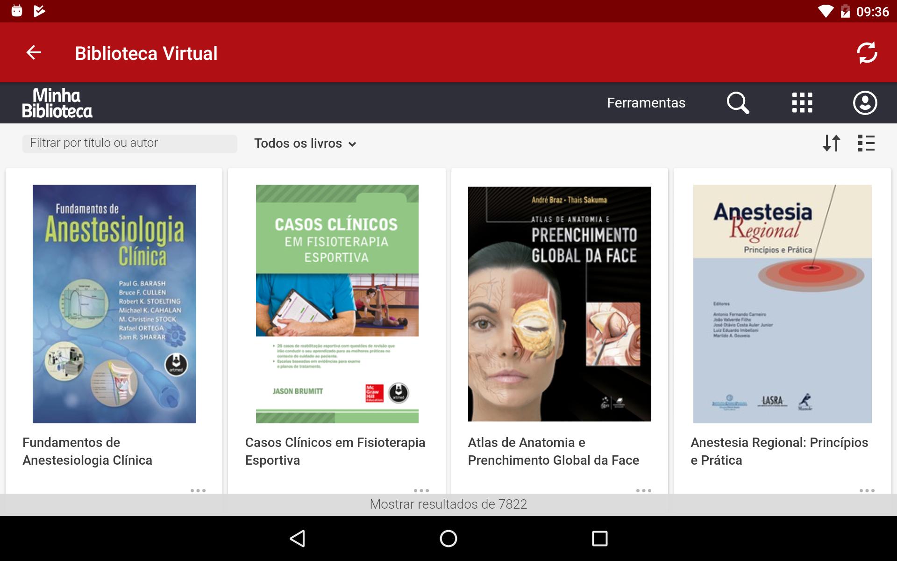Open the Fundamentos de Anestesiologia Clínica cover
Viewport: 897px width, 561px height.
pos(114,304)
